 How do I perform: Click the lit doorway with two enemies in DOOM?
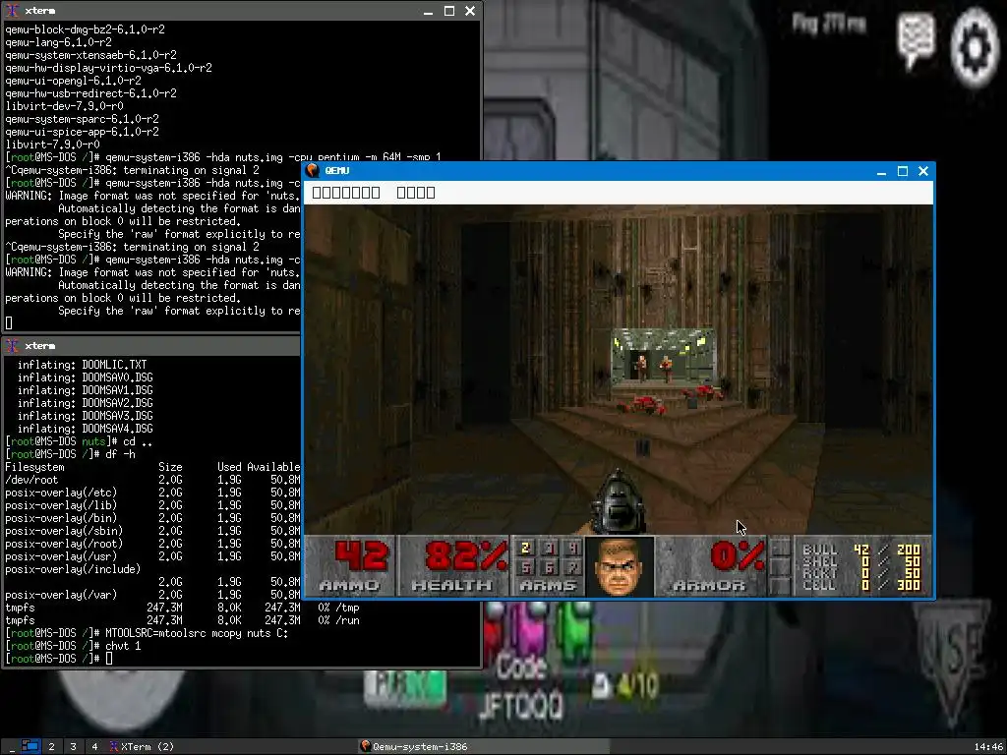(662, 357)
